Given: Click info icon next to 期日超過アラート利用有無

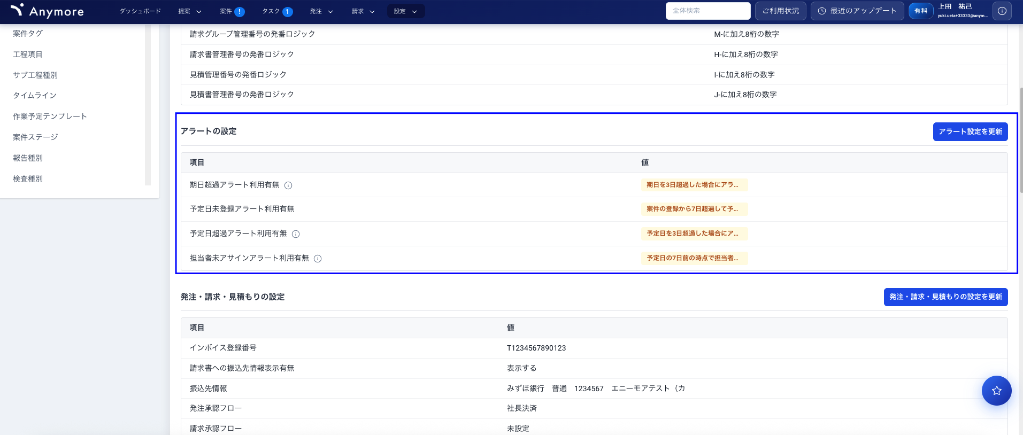Looking at the screenshot, I should (x=288, y=185).
